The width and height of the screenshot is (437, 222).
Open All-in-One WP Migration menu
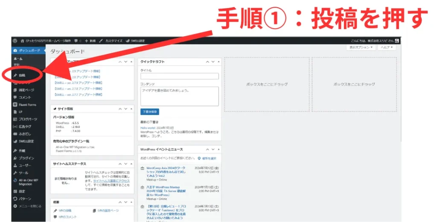pyautogui.click(x=28, y=182)
